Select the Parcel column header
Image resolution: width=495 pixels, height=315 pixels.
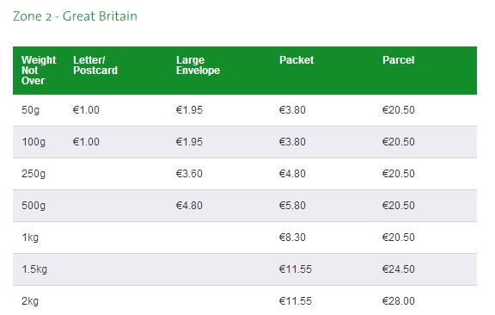[x=399, y=60]
